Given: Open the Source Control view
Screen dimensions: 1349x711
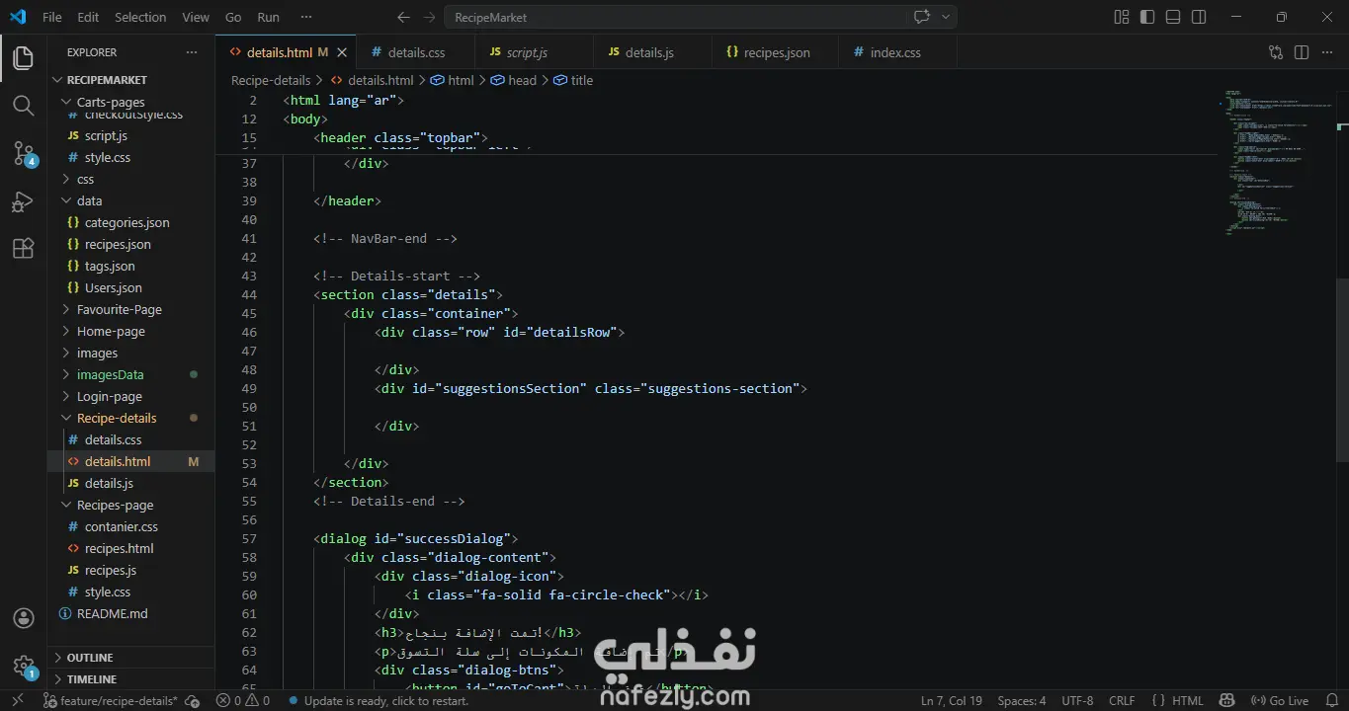Looking at the screenshot, I should coord(24,153).
